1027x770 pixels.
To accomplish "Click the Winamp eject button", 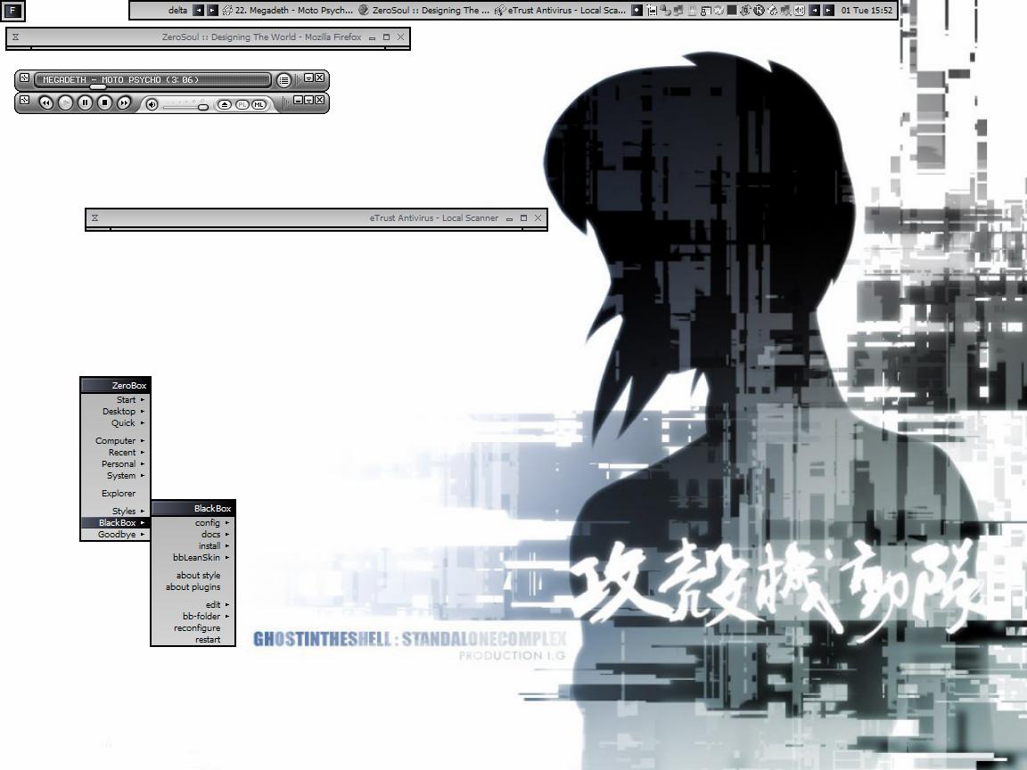I will pos(224,105).
